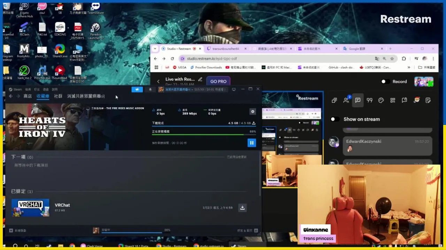446x250 pixels.
Task: Go back with Restream studio chevron
Action: coord(158,81)
